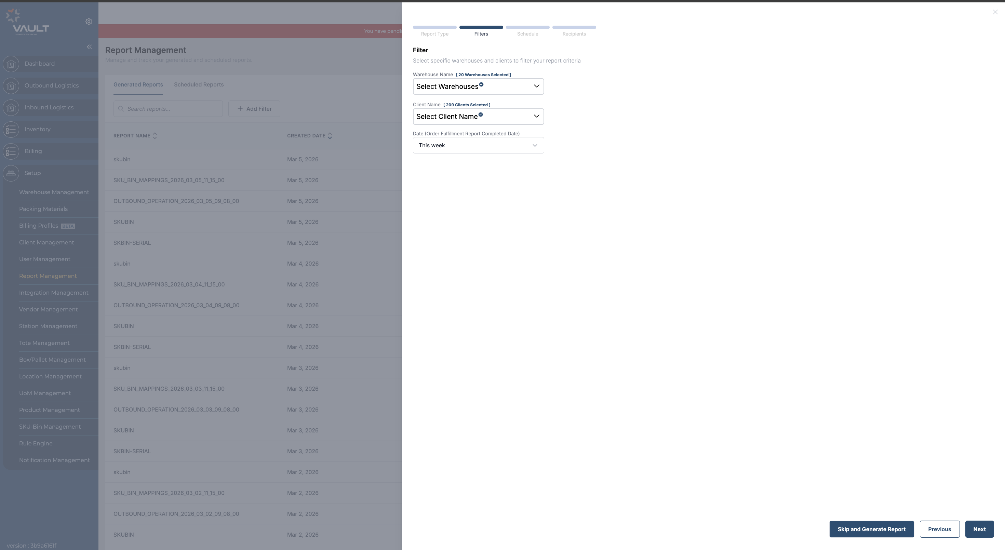
Task: Click the settings gear icon near logo
Action: pyautogui.click(x=89, y=22)
